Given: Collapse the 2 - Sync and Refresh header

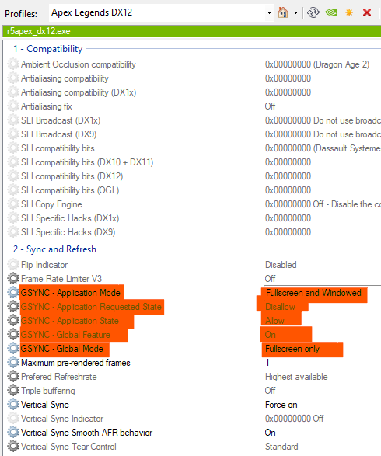Looking at the screenshot, I should coord(54,249).
